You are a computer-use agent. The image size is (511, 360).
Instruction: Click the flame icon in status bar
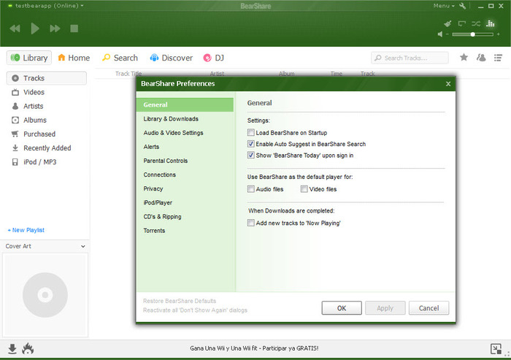(x=28, y=348)
